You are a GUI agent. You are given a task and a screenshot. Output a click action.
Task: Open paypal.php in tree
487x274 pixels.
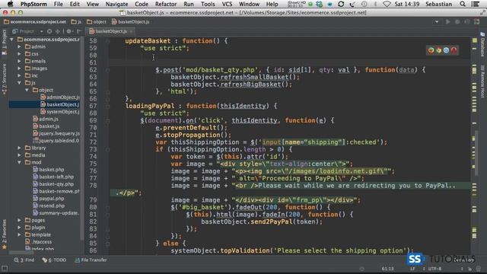(49, 199)
